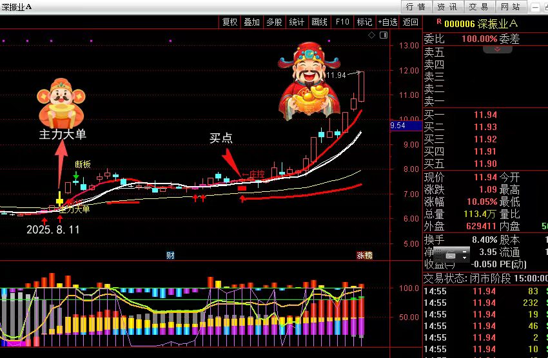The image size is (548, 358).
Task: Click the 财 financial marker on chart
Action: (x=170, y=255)
